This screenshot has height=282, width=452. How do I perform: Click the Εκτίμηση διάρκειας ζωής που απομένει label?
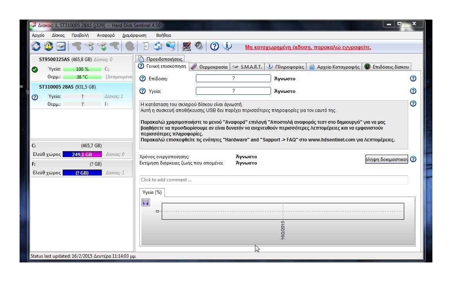pos(181,163)
